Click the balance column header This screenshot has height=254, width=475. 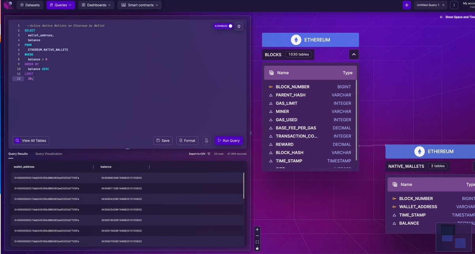click(106, 167)
